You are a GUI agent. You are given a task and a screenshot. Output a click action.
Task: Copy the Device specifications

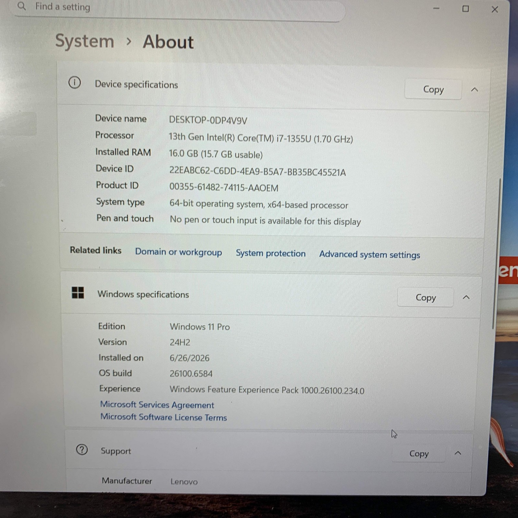click(x=433, y=89)
